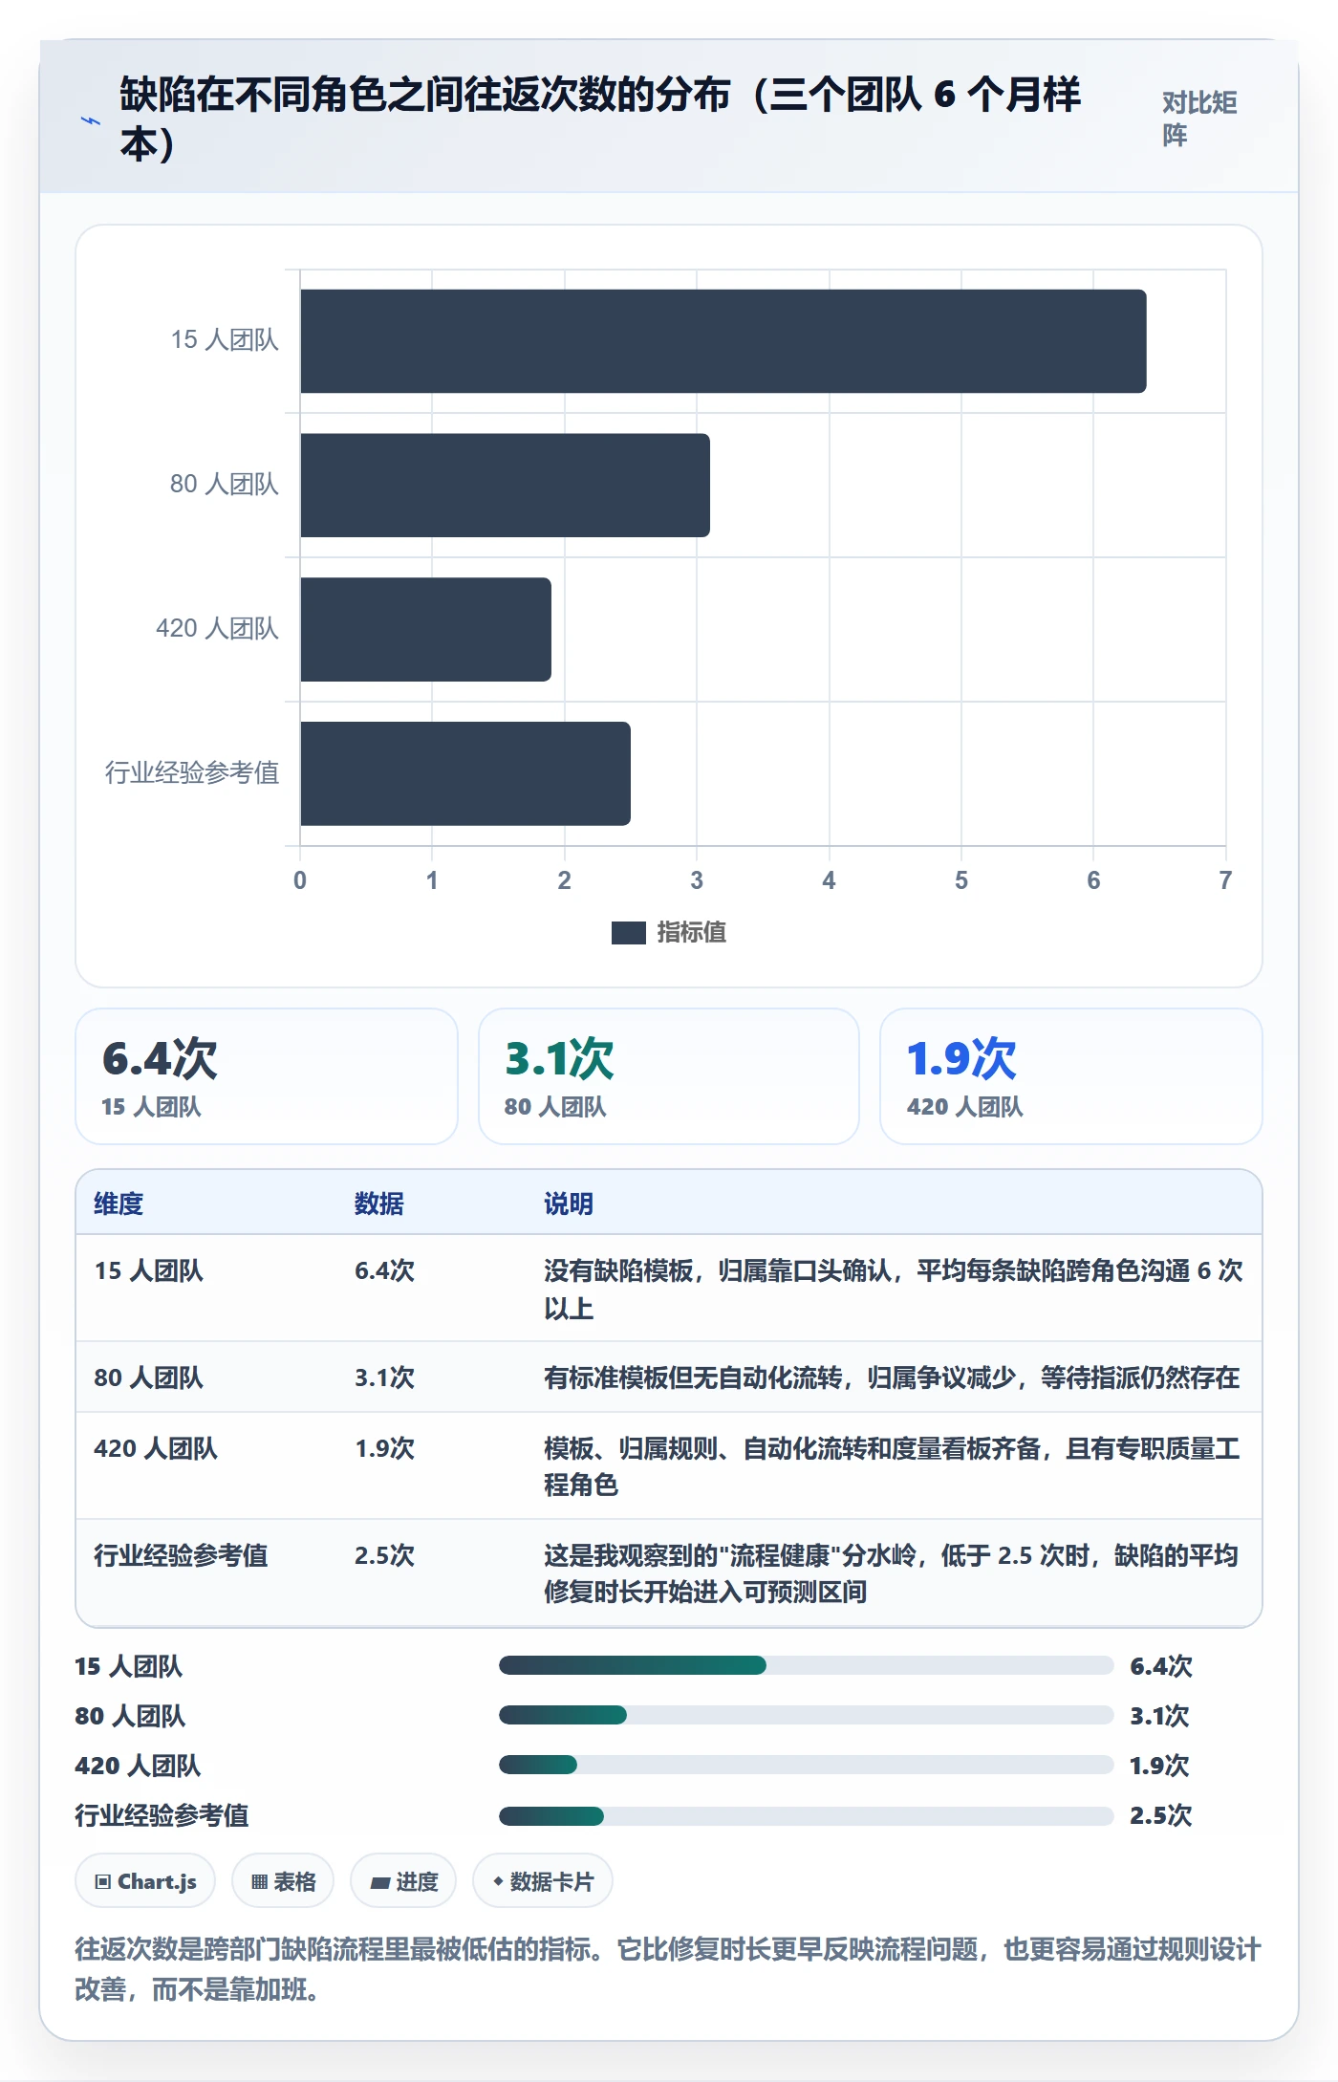
Task: Click the 15 人团队 axis label in the chart
Action: click(x=225, y=339)
